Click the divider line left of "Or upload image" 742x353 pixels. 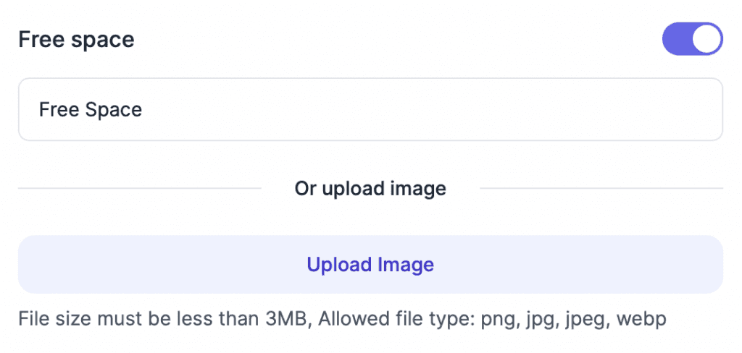[139, 189]
